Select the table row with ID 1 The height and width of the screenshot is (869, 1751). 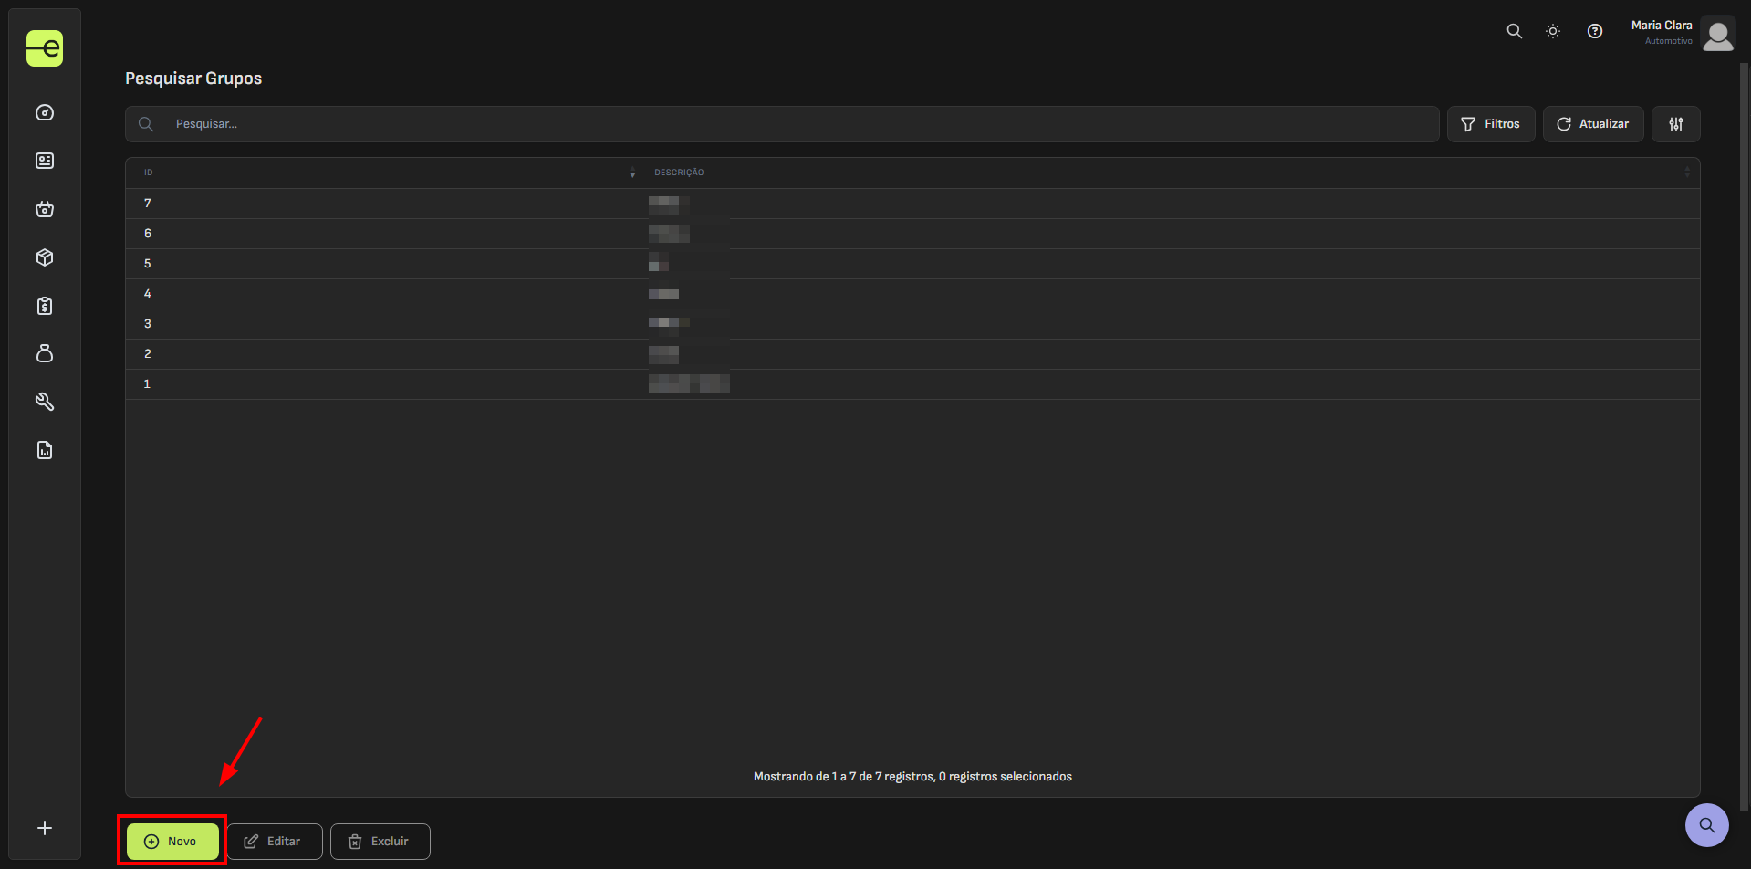point(912,384)
